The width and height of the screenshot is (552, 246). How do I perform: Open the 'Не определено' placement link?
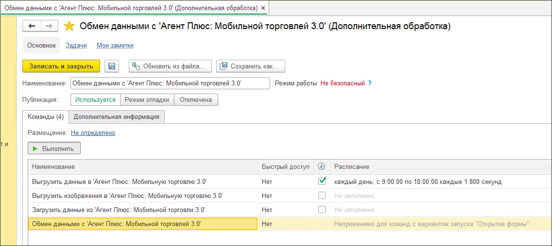(93, 133)
